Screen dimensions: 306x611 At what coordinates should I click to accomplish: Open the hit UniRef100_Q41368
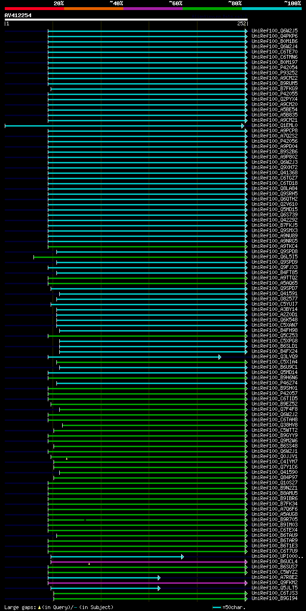[x=274, y=172]
